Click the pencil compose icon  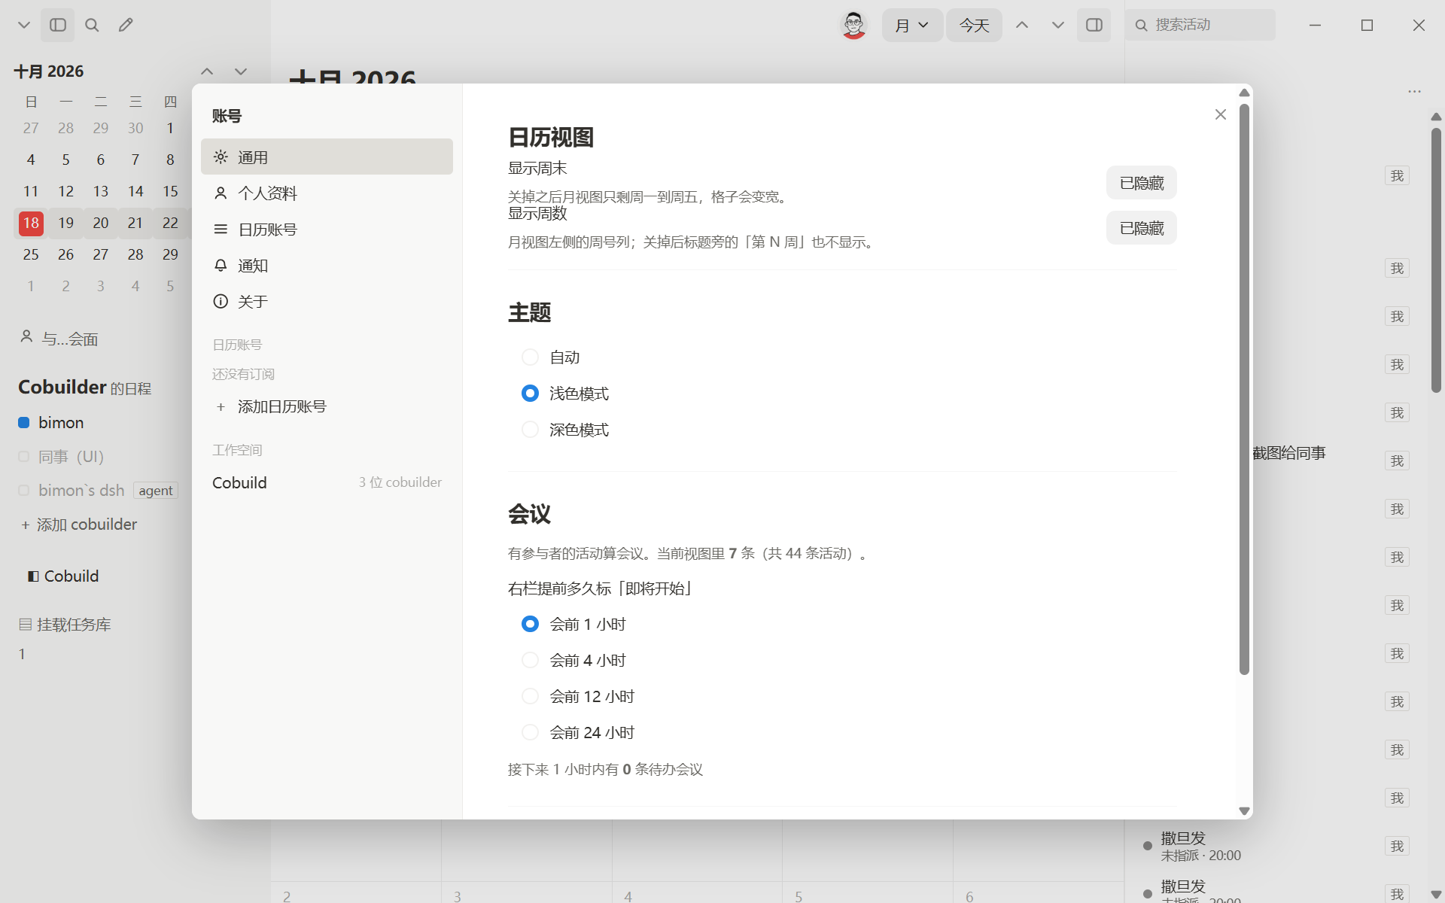[x=126, y=25]
